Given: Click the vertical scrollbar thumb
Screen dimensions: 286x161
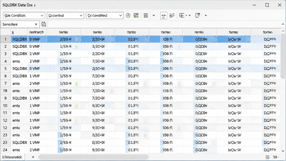Looking at the screenshot, I should click(x=283, y=56).
